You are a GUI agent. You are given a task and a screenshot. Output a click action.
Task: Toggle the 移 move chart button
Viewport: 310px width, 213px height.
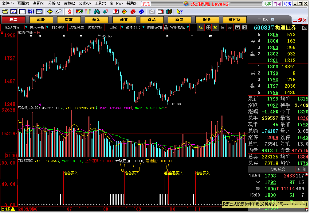coord(230,27)
